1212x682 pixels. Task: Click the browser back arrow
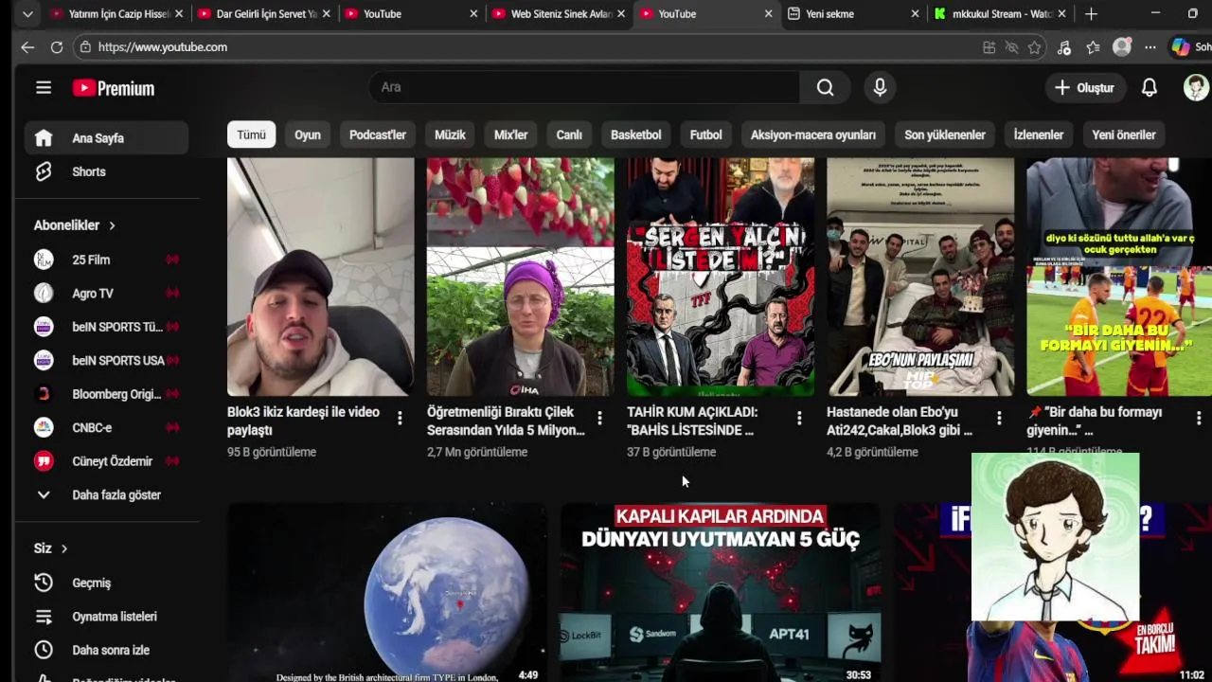click(27, 47)
